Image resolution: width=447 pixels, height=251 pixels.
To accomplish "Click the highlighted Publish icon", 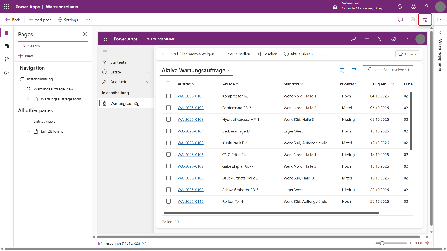I will 425,20.
